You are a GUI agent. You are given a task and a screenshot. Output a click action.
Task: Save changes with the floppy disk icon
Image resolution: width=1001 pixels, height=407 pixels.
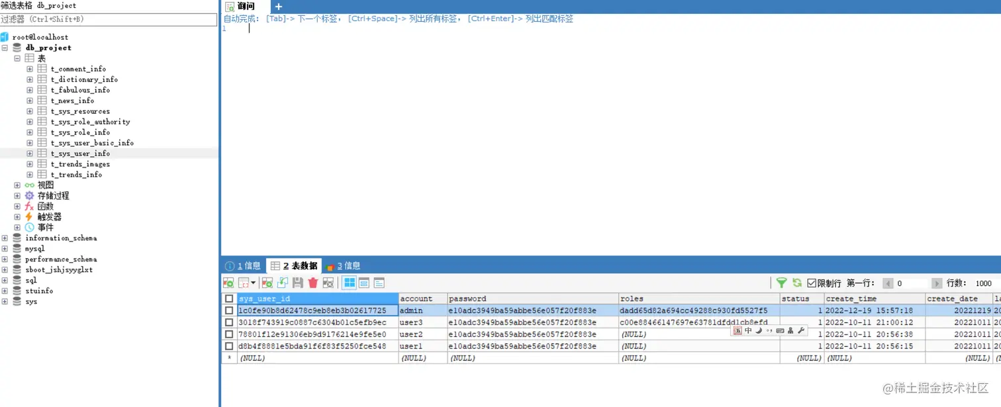click(298, 283)
